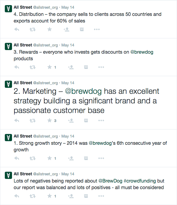Open more options on Rewards tweet
Viewport: 177px width, 205px height.
point(101,67)
